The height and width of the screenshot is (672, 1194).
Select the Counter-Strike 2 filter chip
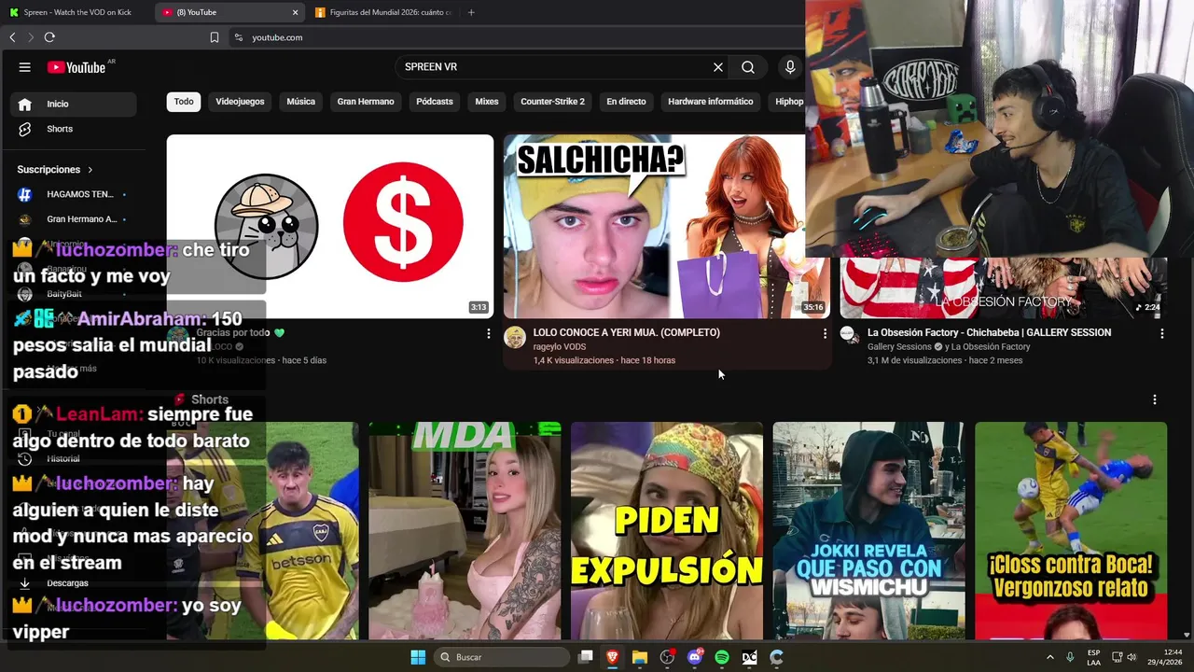552,102
